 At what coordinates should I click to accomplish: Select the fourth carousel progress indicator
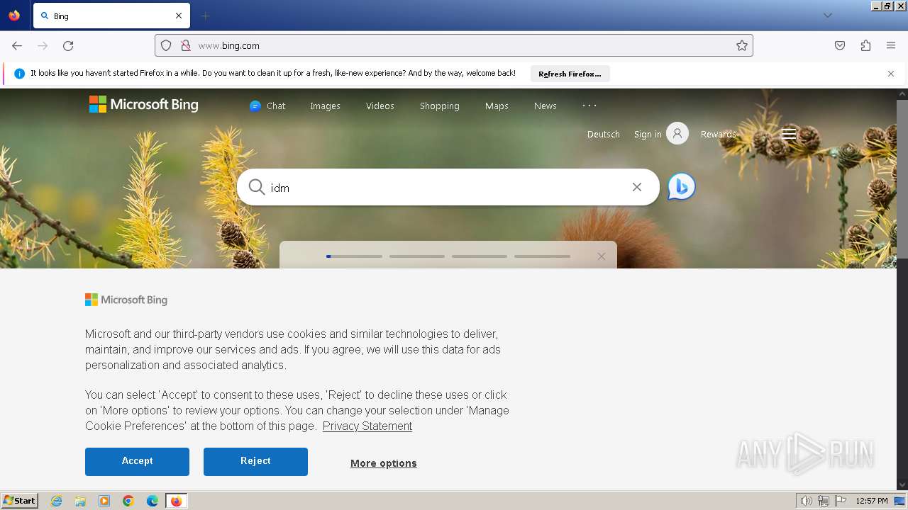[542, 256]
